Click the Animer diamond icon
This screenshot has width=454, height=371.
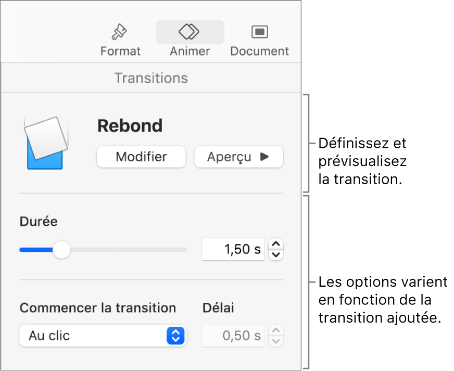tap(189, 31)
